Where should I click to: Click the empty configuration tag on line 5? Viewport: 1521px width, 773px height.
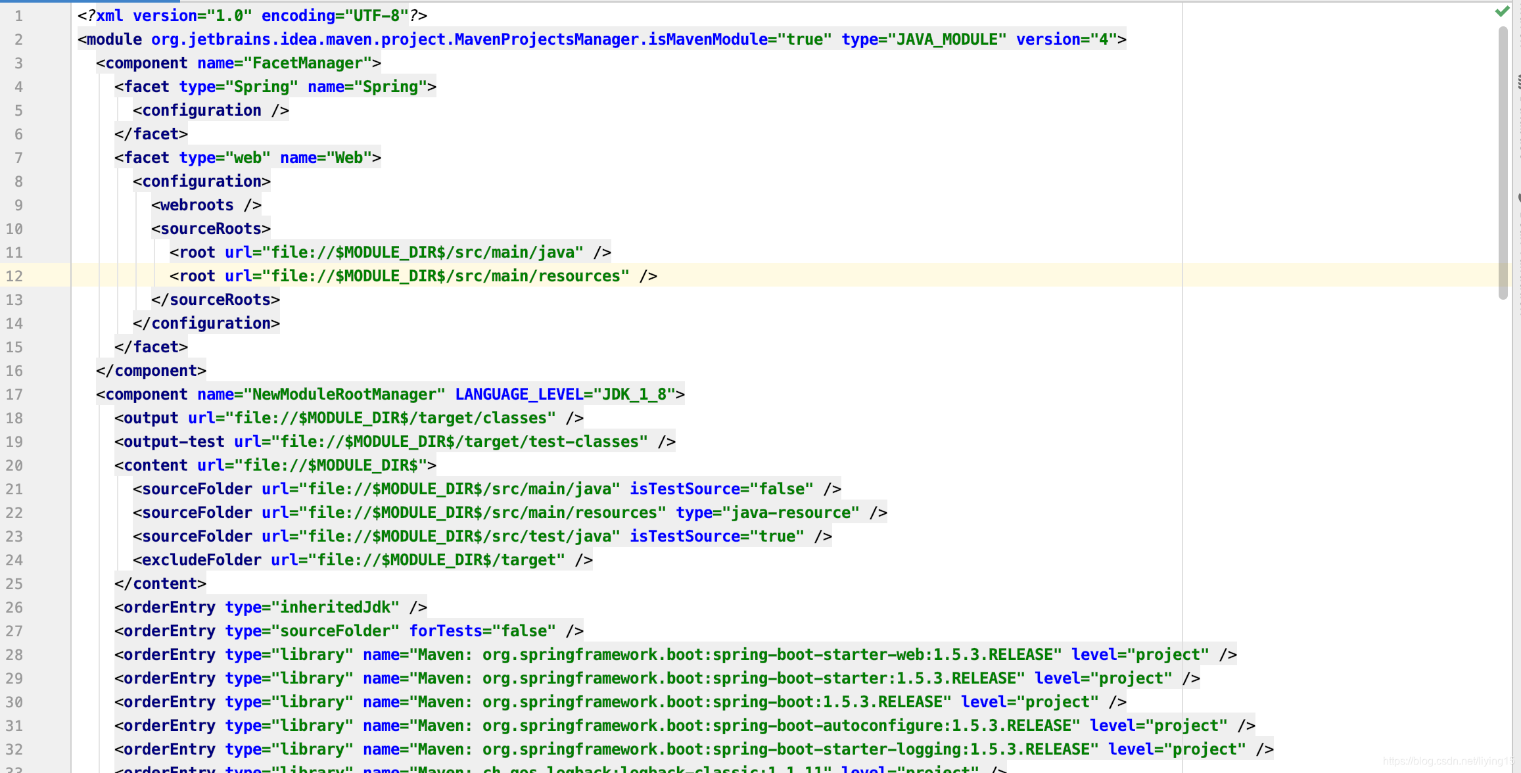point(211,110)
